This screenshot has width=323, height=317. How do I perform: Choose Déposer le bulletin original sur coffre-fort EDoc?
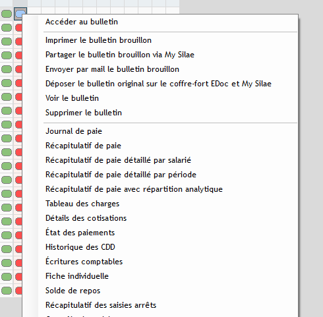[x=158, y=84]
